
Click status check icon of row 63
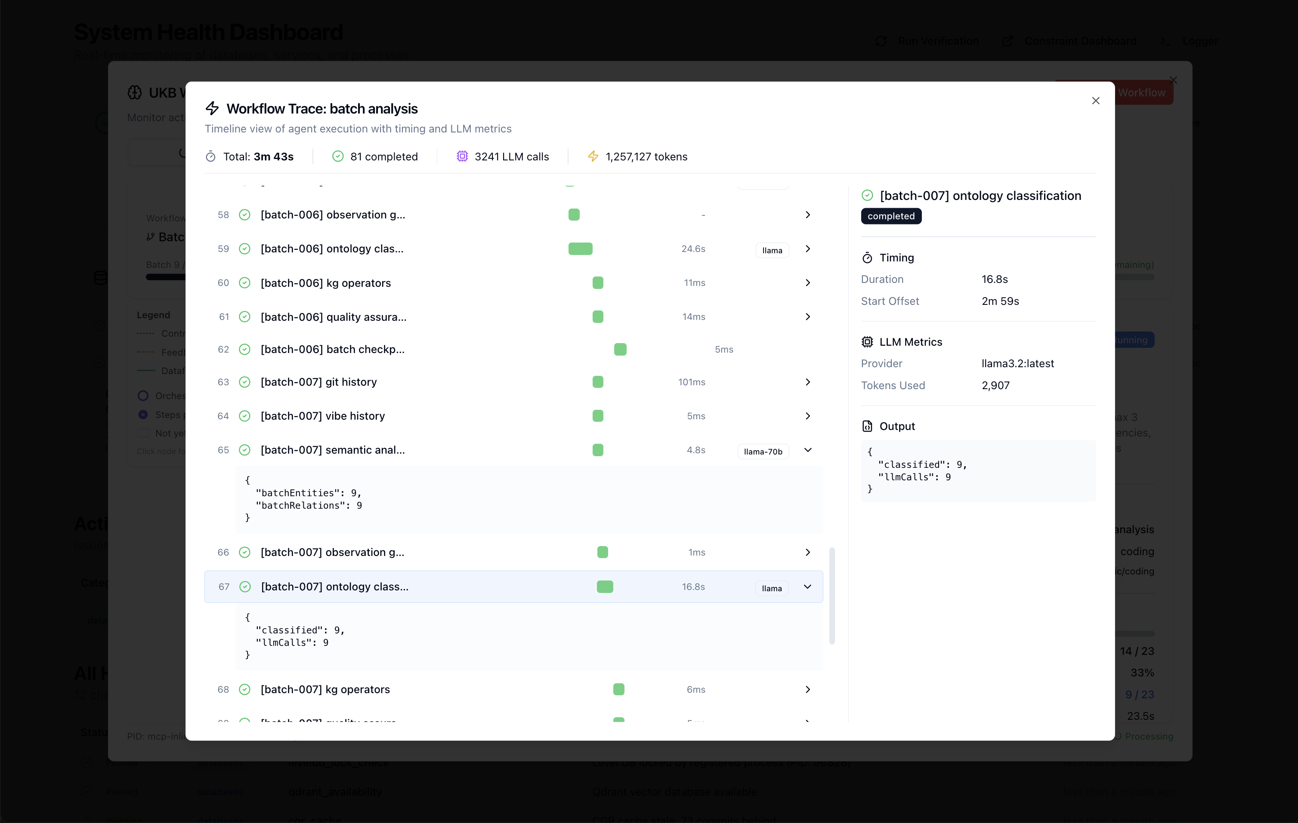pos(245,382)
